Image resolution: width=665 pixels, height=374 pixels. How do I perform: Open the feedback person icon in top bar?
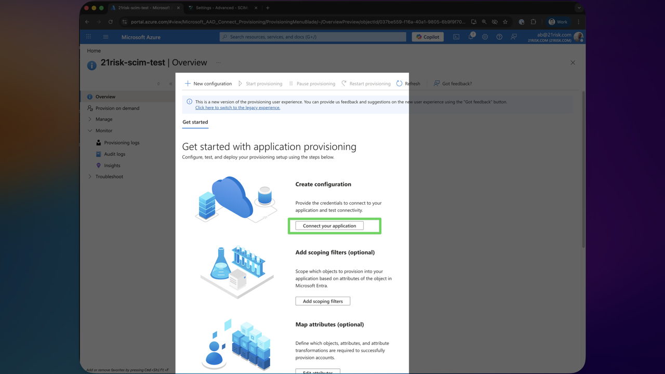(x=513, y=37)
